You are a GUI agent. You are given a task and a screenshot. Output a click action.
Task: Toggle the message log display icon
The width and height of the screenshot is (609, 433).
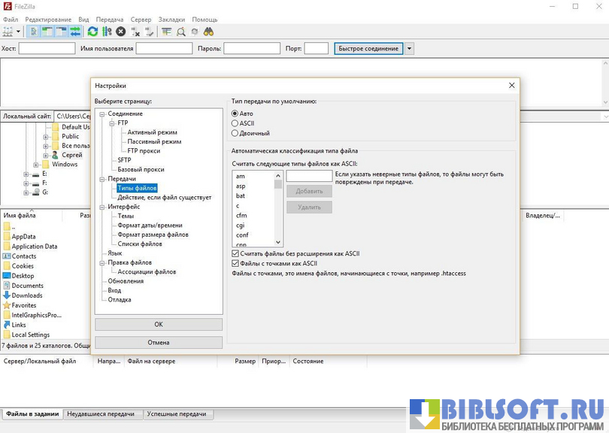(34, 32)
